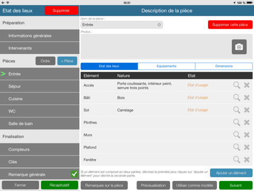Image resolution: width=254 pixels, height=191 pixels.
Task: Delete the Fenêtre element with its cross
Action: pos(247,160)
